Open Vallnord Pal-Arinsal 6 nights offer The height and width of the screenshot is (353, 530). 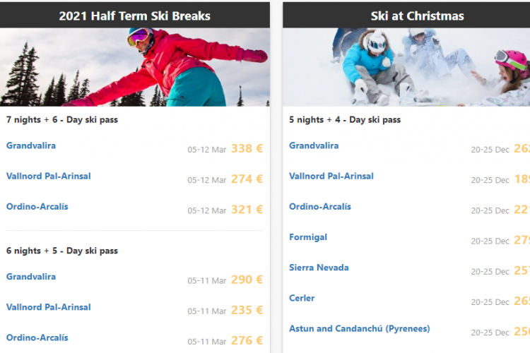[49, 307]
